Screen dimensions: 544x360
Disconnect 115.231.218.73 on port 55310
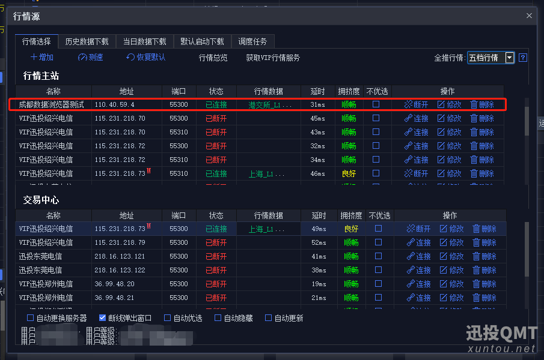[x=416, y=173]
